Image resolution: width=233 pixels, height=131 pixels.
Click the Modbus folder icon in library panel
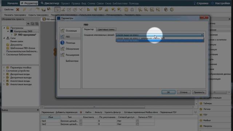coord(201,120)
